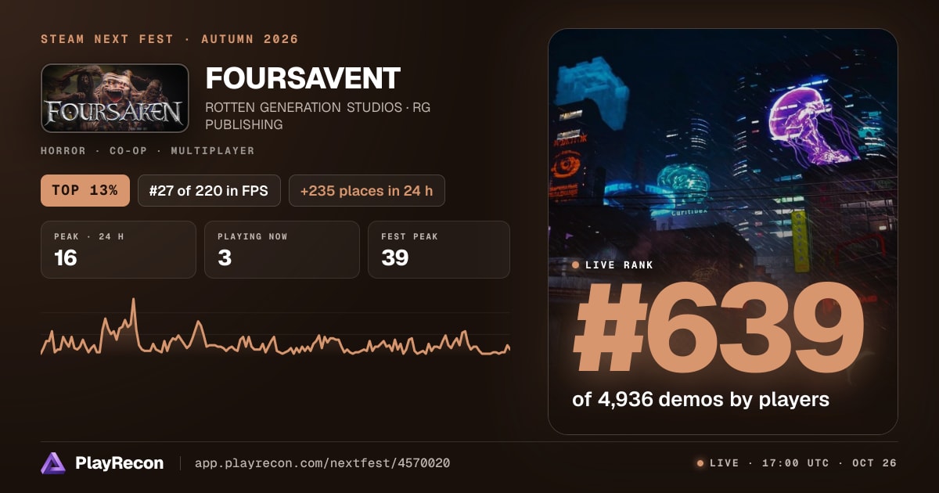Open the app.playrecon.com/nextfest/4570020 link
Viewport: 939px width, 493px height.
pos(322,463)
